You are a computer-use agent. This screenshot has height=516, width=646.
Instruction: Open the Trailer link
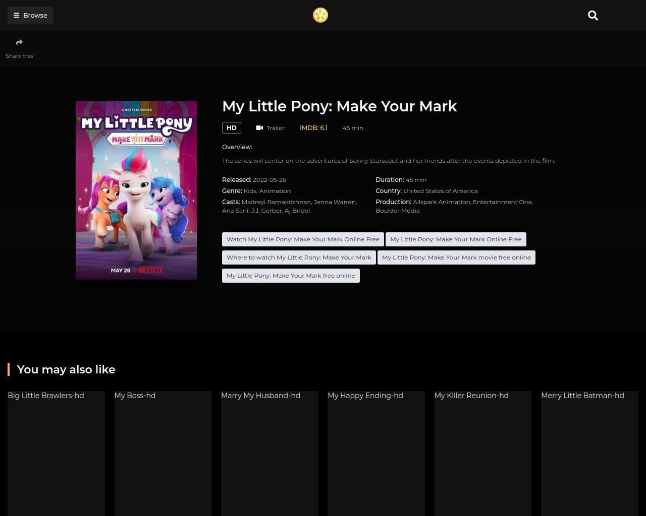pyautogui.click(x=271, y=128)
